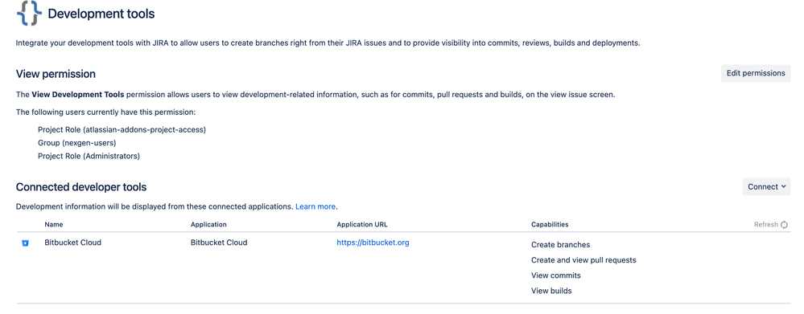This screenshot has width=804, height=314.
Task: Click Group (nexgen-users) entry
Action: click(77, 143)
